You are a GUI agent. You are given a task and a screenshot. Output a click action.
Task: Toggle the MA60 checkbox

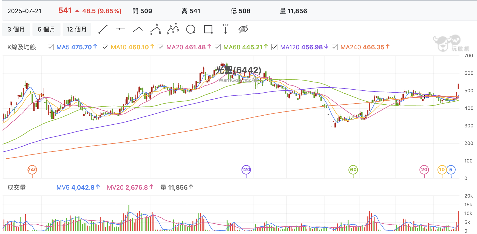click(218, 47)
